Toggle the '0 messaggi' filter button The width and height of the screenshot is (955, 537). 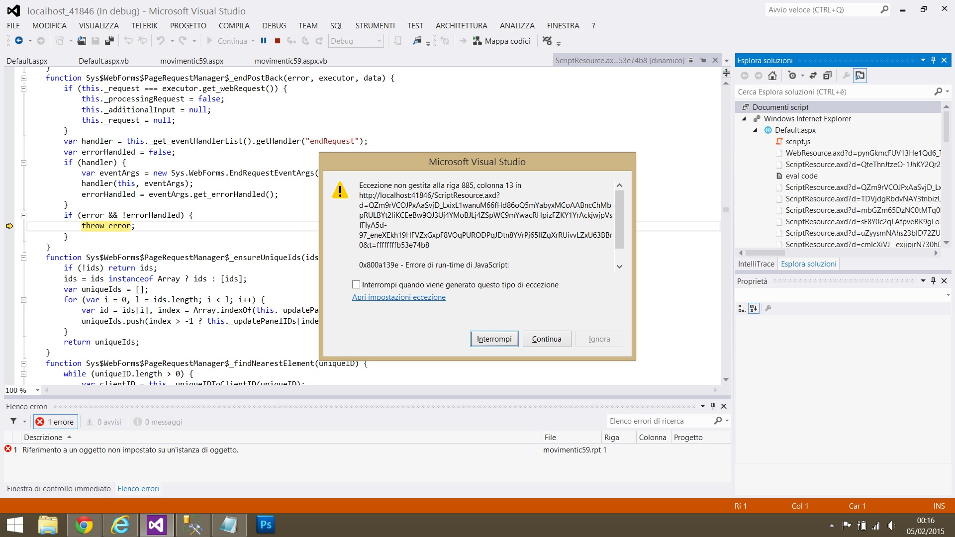[x=158, y=422]
